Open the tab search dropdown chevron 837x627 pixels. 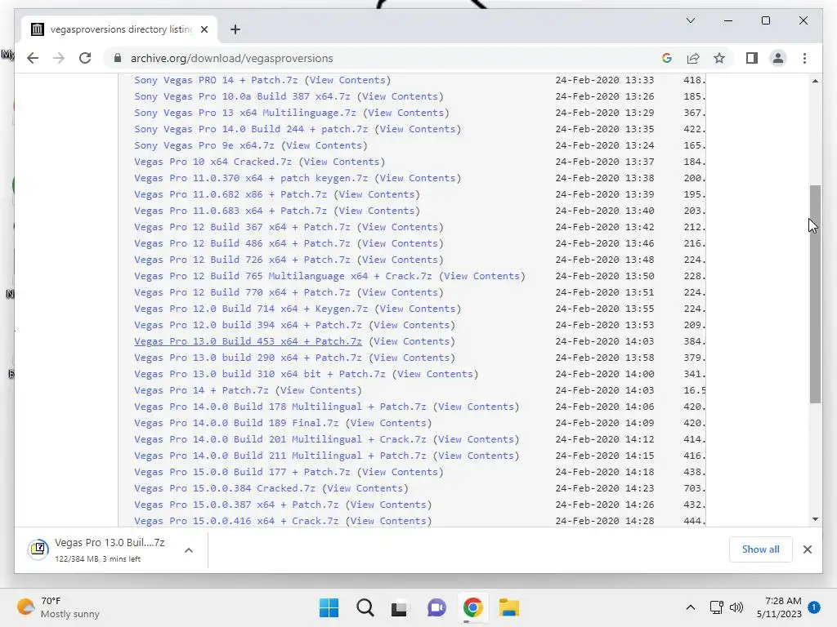click(690, 20)
